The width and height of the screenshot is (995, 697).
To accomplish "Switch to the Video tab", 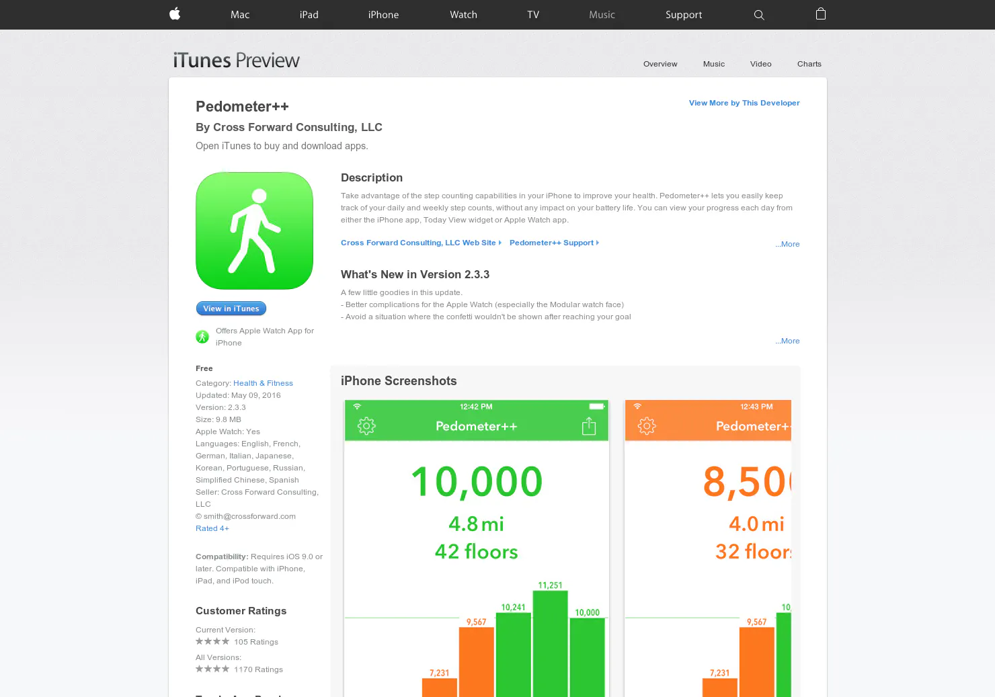I will pyautogui.click(x=761, y=64).
